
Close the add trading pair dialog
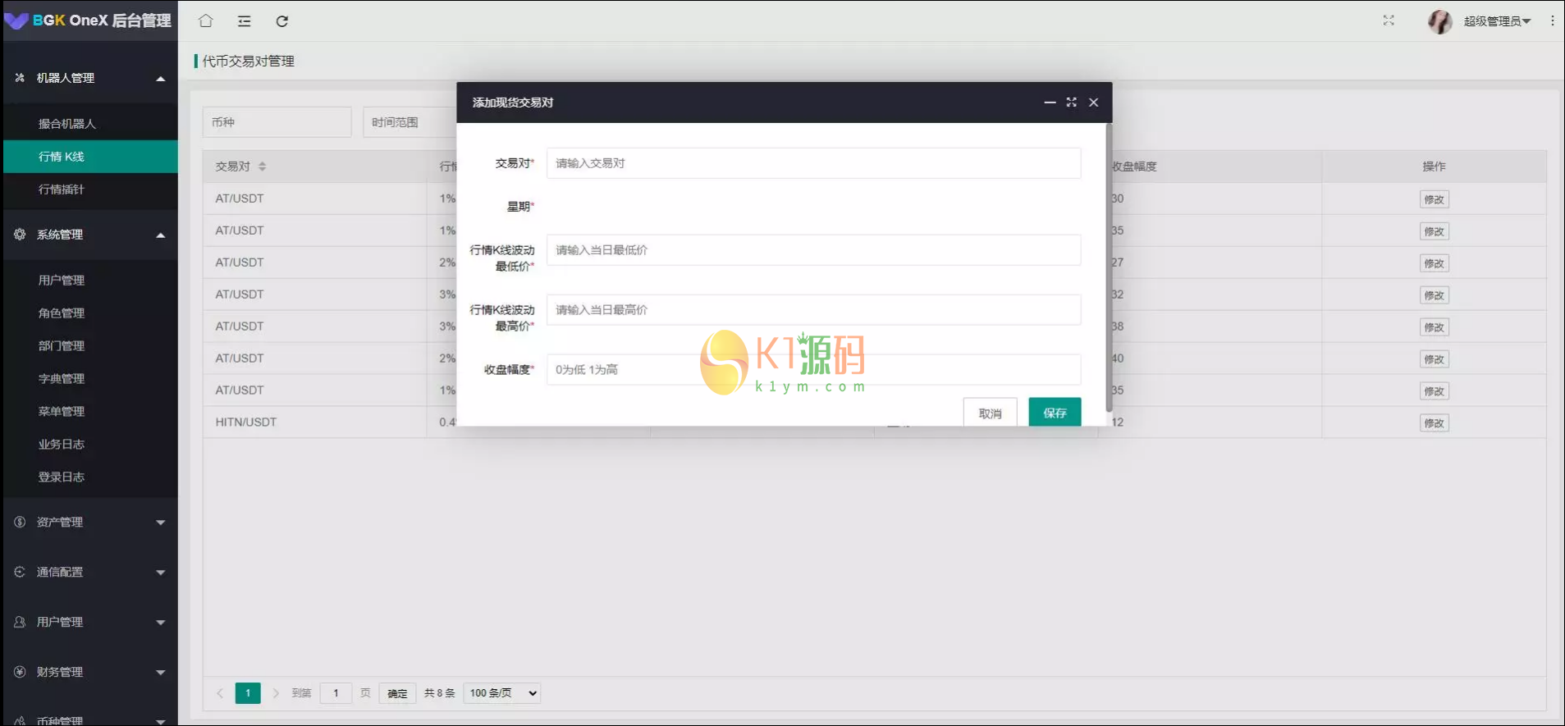[x=1094, y=103]
